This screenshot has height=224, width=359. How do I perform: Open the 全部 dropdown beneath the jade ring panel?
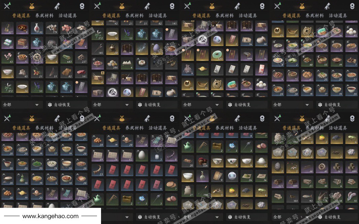(202, 105)
